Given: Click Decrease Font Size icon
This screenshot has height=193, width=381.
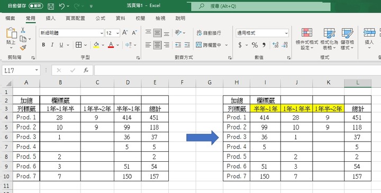Looking at the screenshot, I should tap(134, 33).
